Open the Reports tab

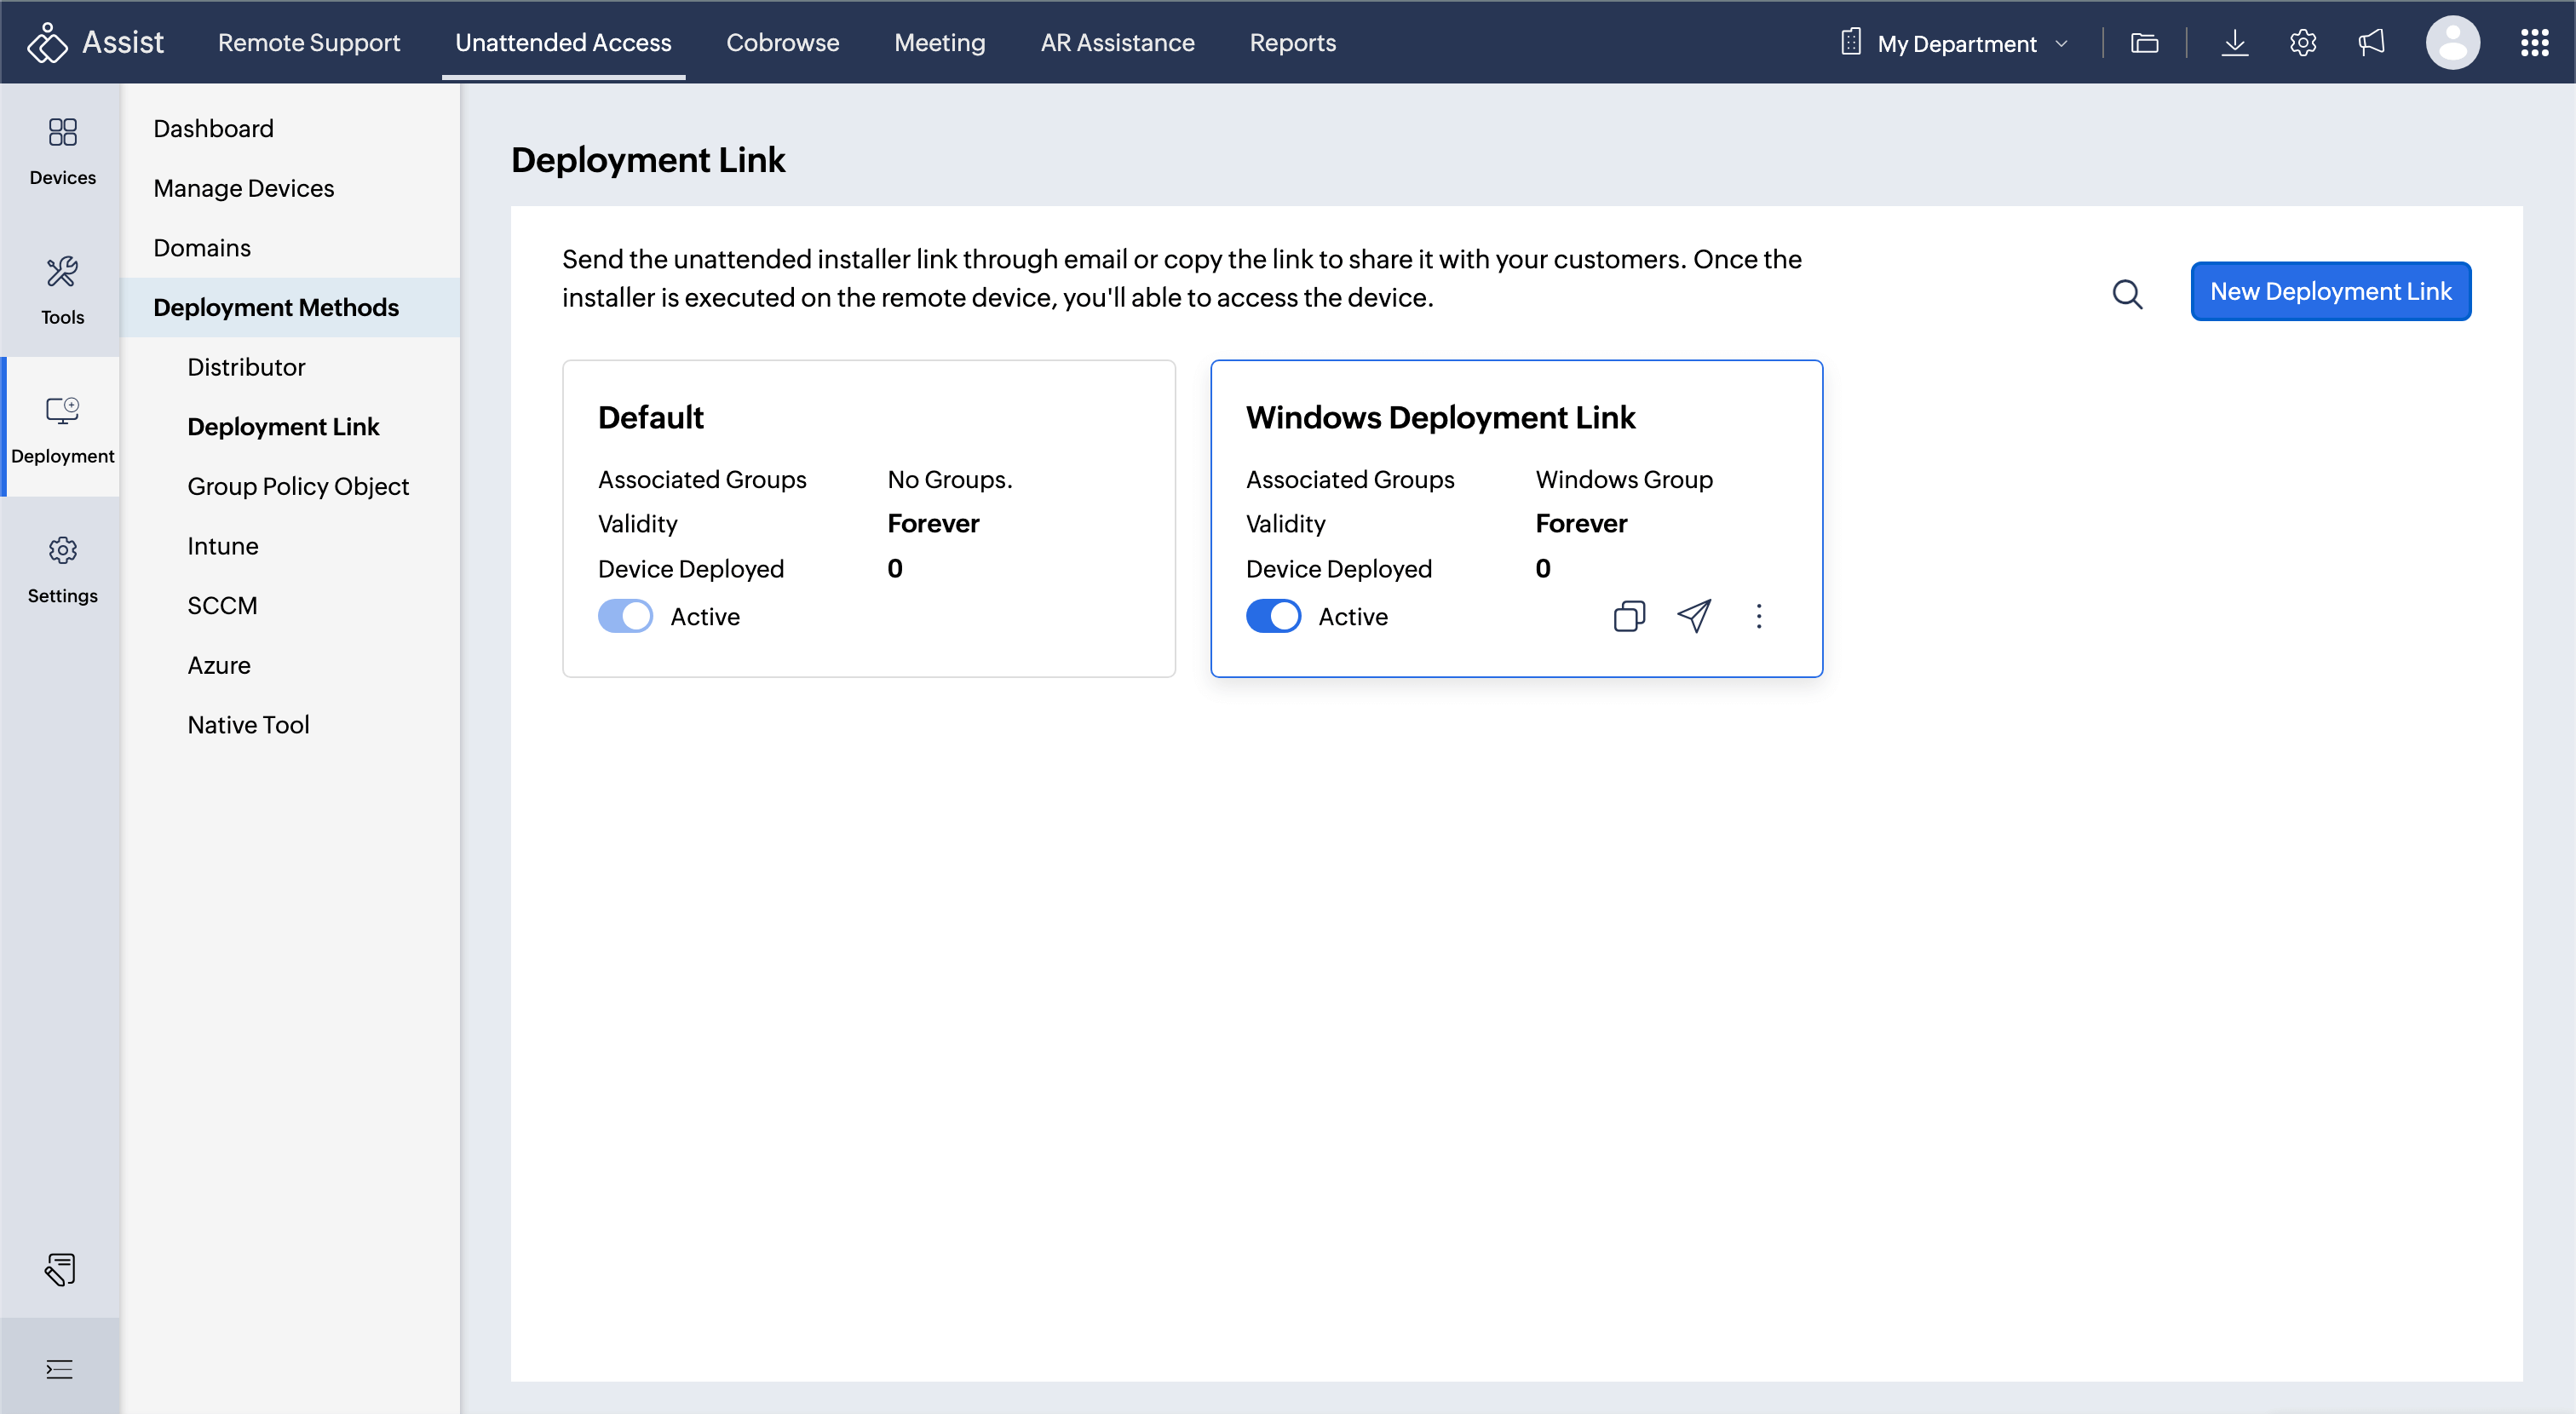(x=1292, y=43)
